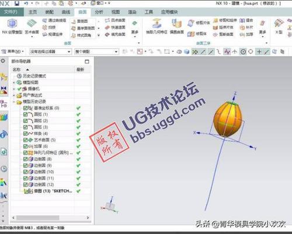This screenshot has width=292, height=234.
Task: Open the 没有选择过滤器 dropdown
Action: (50, 51)
